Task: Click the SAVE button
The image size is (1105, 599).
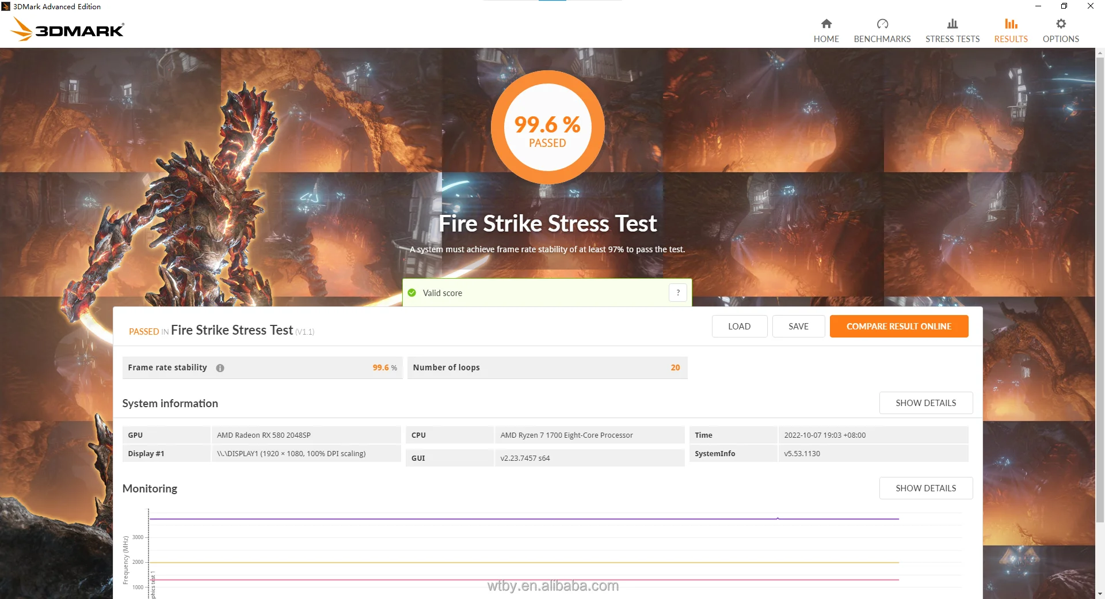Action: click(798, 327)
